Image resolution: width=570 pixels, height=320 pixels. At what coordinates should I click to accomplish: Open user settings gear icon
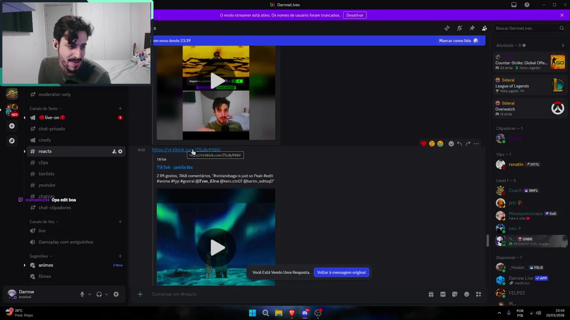(x=116, y=294)
